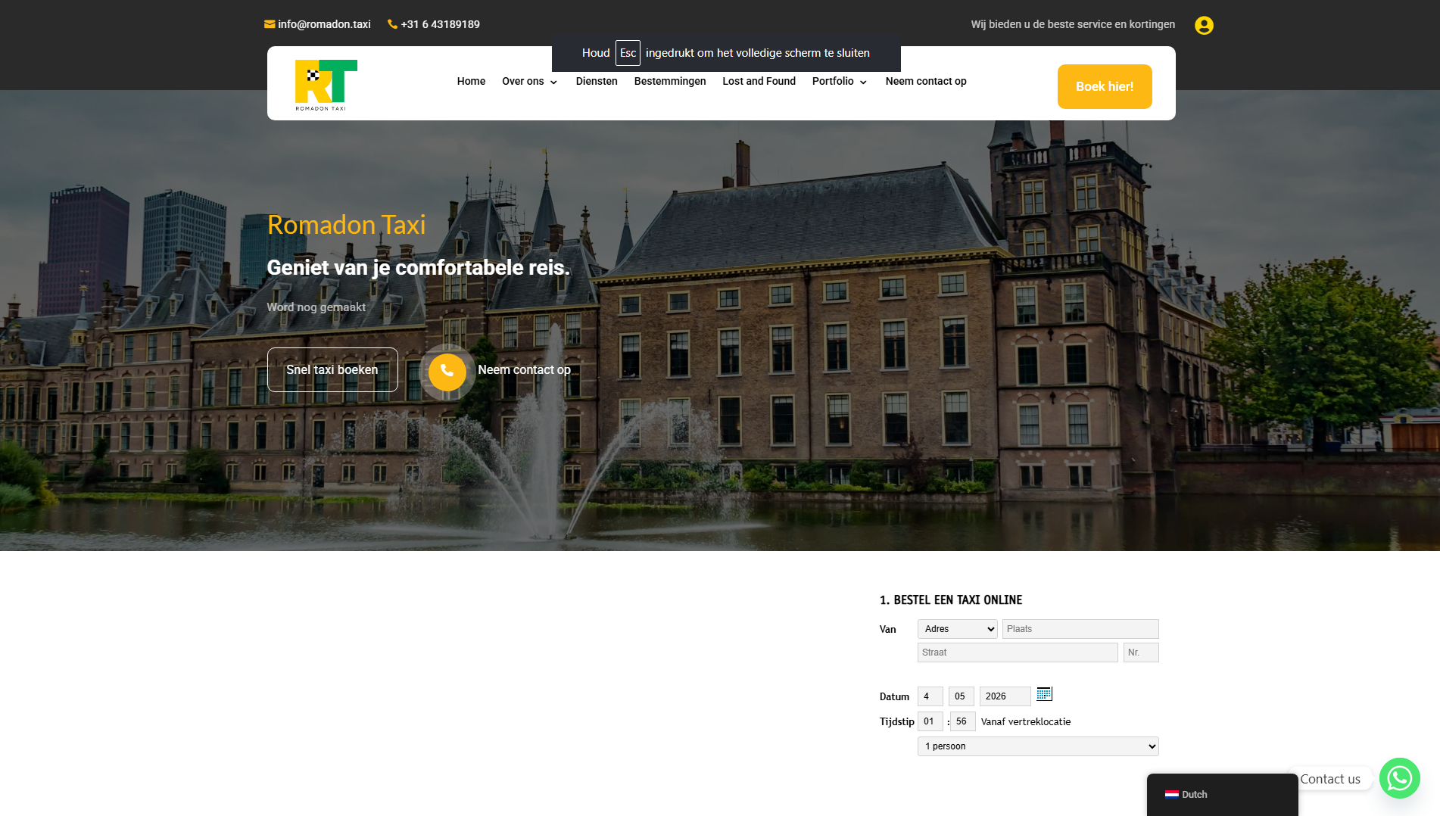The image size is (1440, 816).
Task: Click the 'Word nog gemaakt' text
Action: 316,307
